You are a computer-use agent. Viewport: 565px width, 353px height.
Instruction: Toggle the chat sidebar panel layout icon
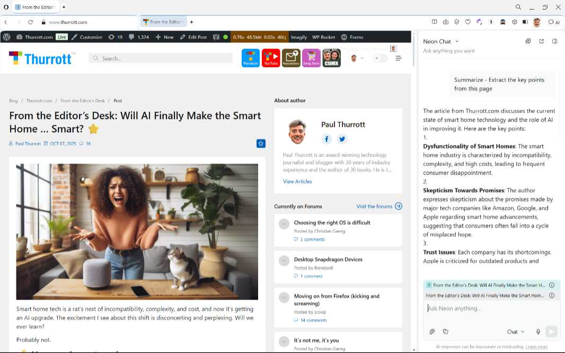554,41
